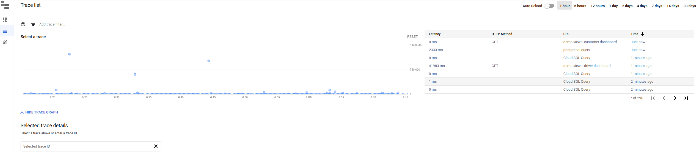Go to the first page of traces
The height and width of the screenshot is (152, 698).
click(653, 98)
